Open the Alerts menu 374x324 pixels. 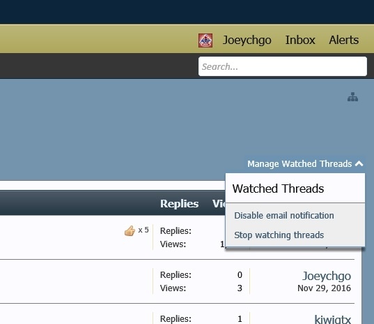344,40
